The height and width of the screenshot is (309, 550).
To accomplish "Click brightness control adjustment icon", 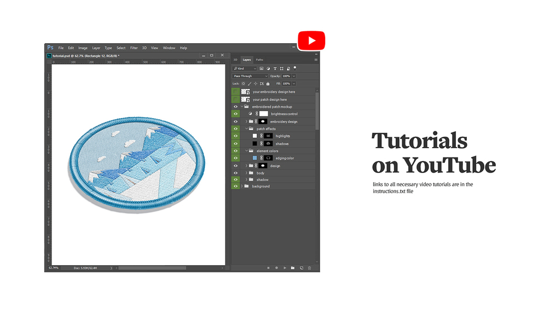I will pos(250,114).
